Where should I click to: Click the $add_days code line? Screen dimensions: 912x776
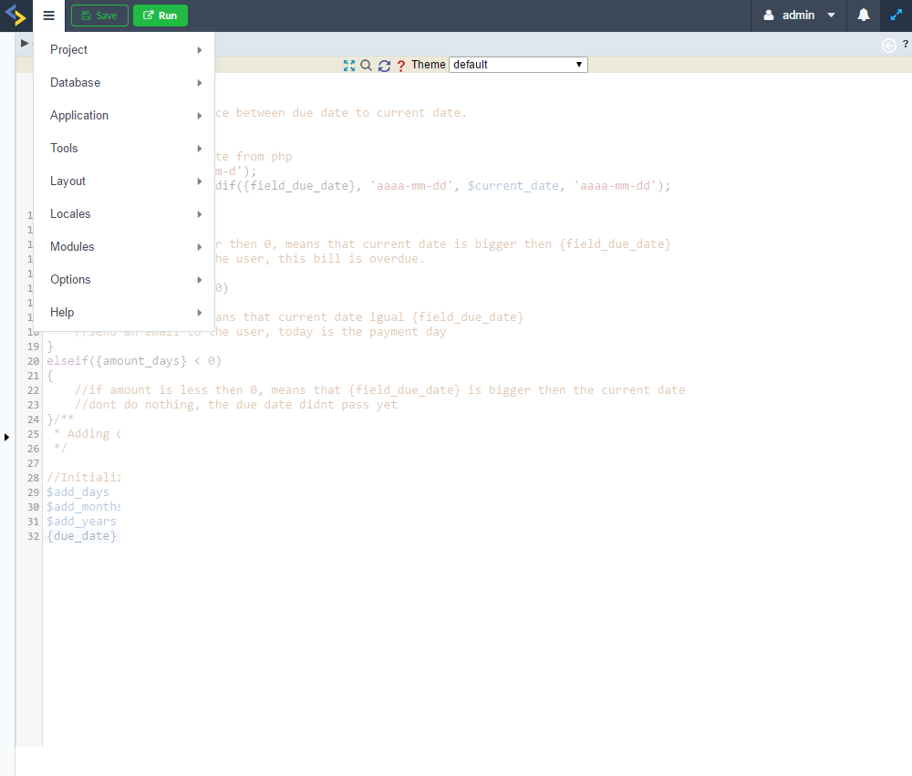click(78, 492)
